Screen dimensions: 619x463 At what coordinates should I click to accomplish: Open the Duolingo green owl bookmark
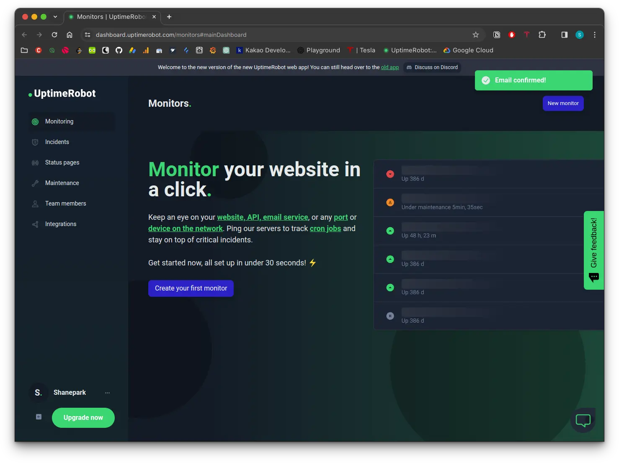click(92, 50)
